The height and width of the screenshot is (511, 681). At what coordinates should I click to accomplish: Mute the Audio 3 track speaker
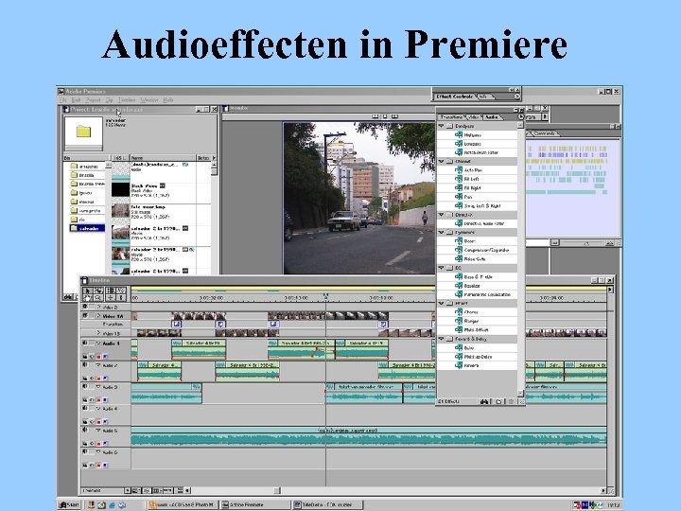click(x=85, y=387)
